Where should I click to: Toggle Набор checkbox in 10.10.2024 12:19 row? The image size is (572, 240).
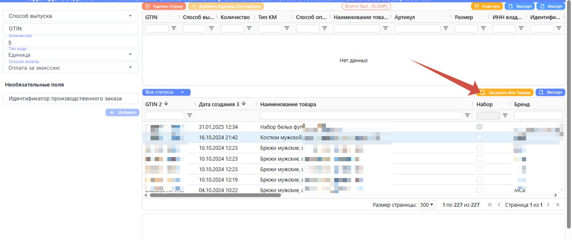click(479, 180)
